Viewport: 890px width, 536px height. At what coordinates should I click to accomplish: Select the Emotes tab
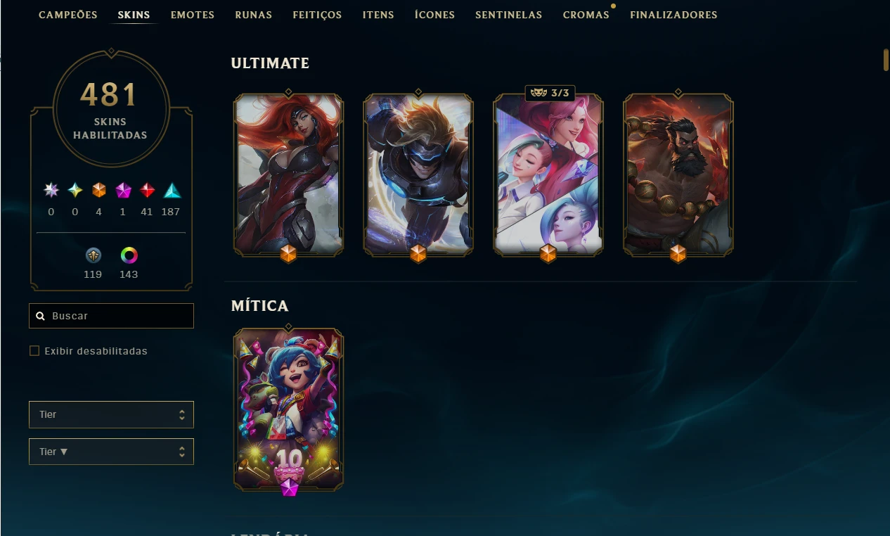point(193,15)
